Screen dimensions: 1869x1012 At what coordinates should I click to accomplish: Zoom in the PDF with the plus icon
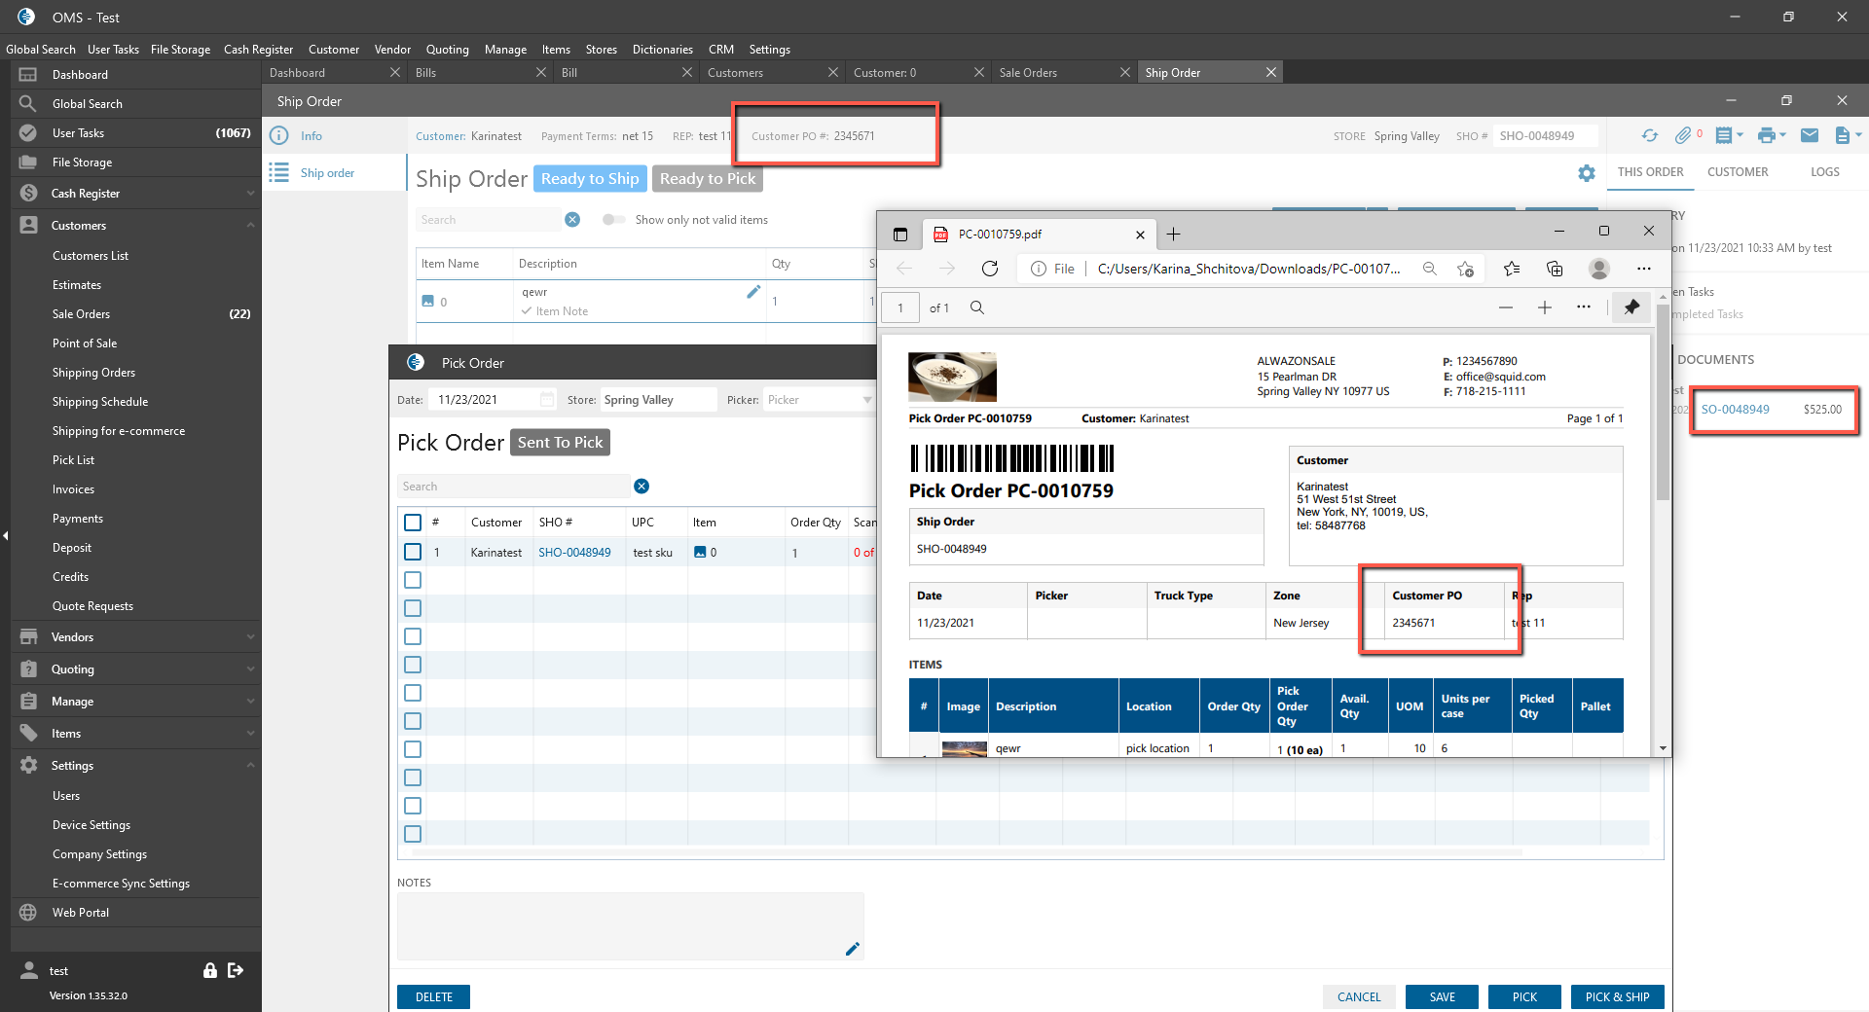[x=1545, y=307]
